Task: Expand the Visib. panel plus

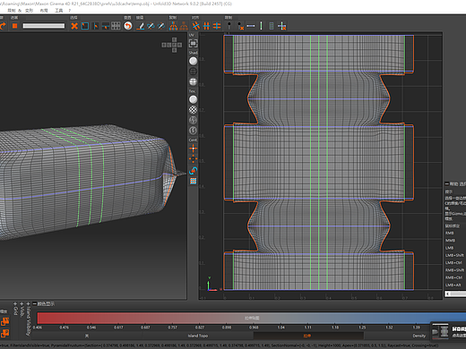Action: 22,304
